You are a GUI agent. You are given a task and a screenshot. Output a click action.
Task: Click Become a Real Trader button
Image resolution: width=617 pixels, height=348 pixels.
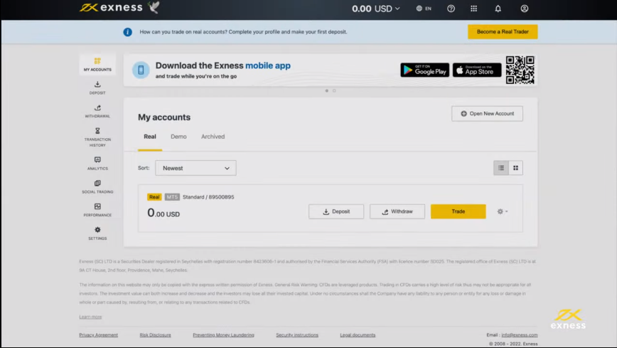[x=503, y=31]
